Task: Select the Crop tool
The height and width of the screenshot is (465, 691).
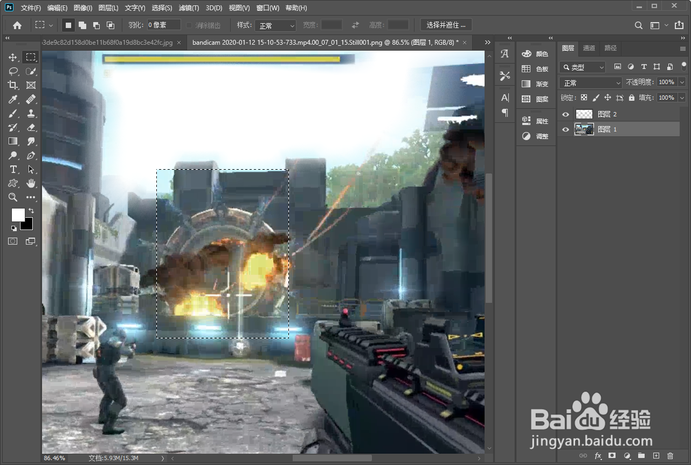Action: coord(13,85)
